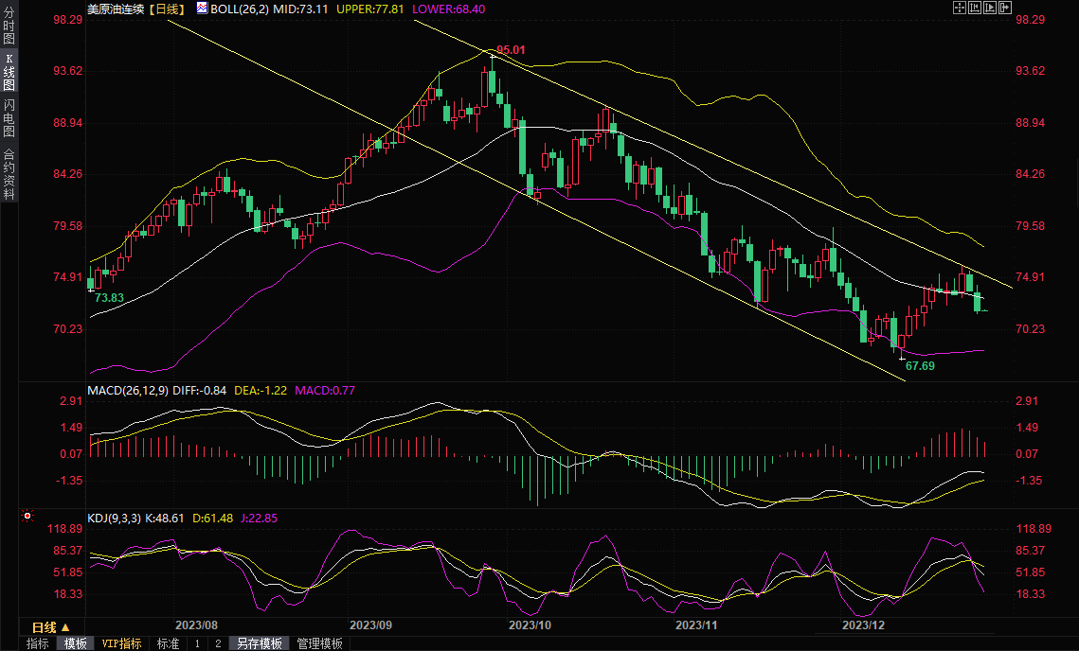Click the rightmost export-arrow chart icon

click(x=1005, y=8)
